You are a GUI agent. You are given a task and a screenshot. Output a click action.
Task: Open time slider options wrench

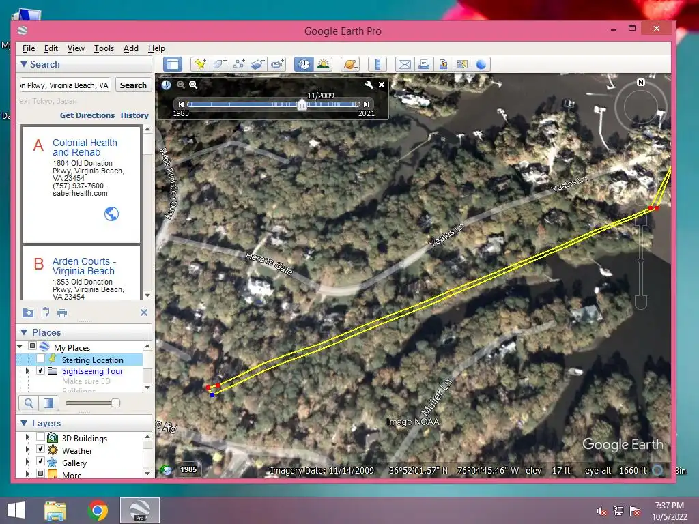(x=369, y=84)
